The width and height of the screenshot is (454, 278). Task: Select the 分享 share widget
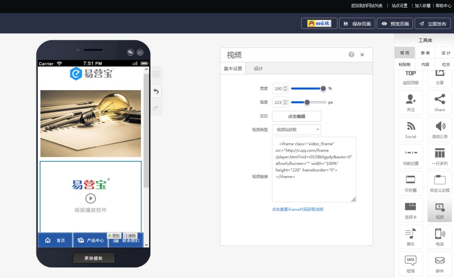(440, 79)
